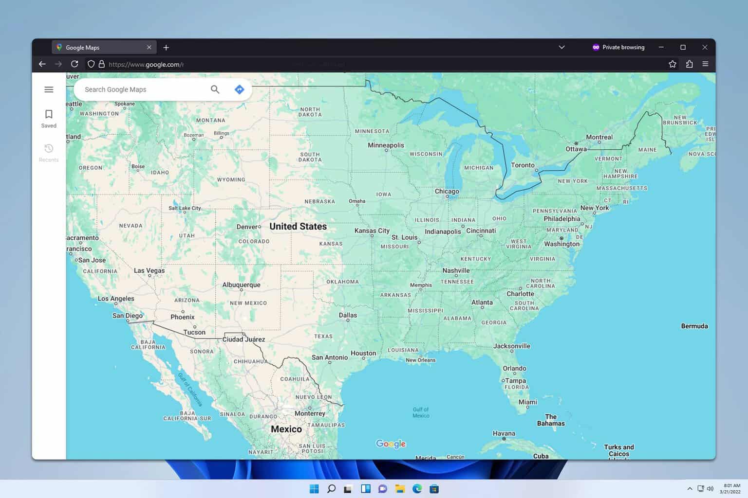
Task: Open the Saved places panel
Action: click(x=49, y=119)
